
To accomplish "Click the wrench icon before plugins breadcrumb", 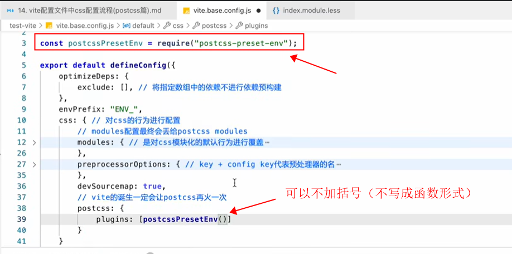I will (x=239, y=26).
